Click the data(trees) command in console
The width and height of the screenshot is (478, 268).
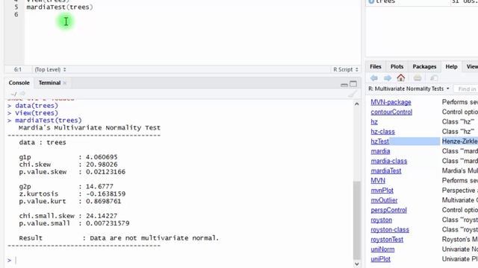tap(37, 106)
